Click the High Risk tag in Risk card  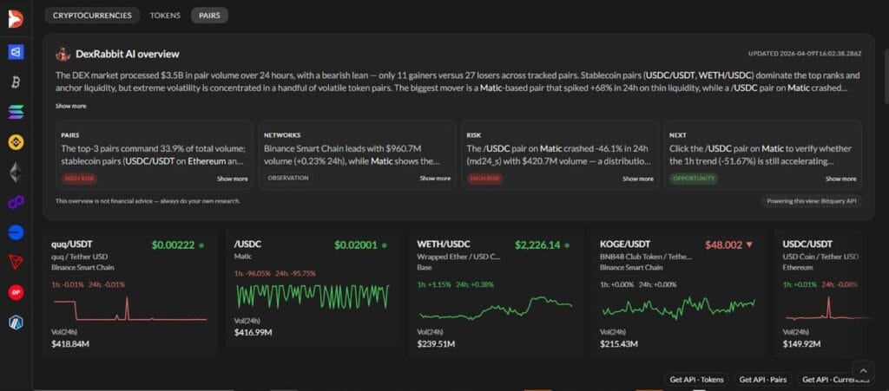click(484, 179)
